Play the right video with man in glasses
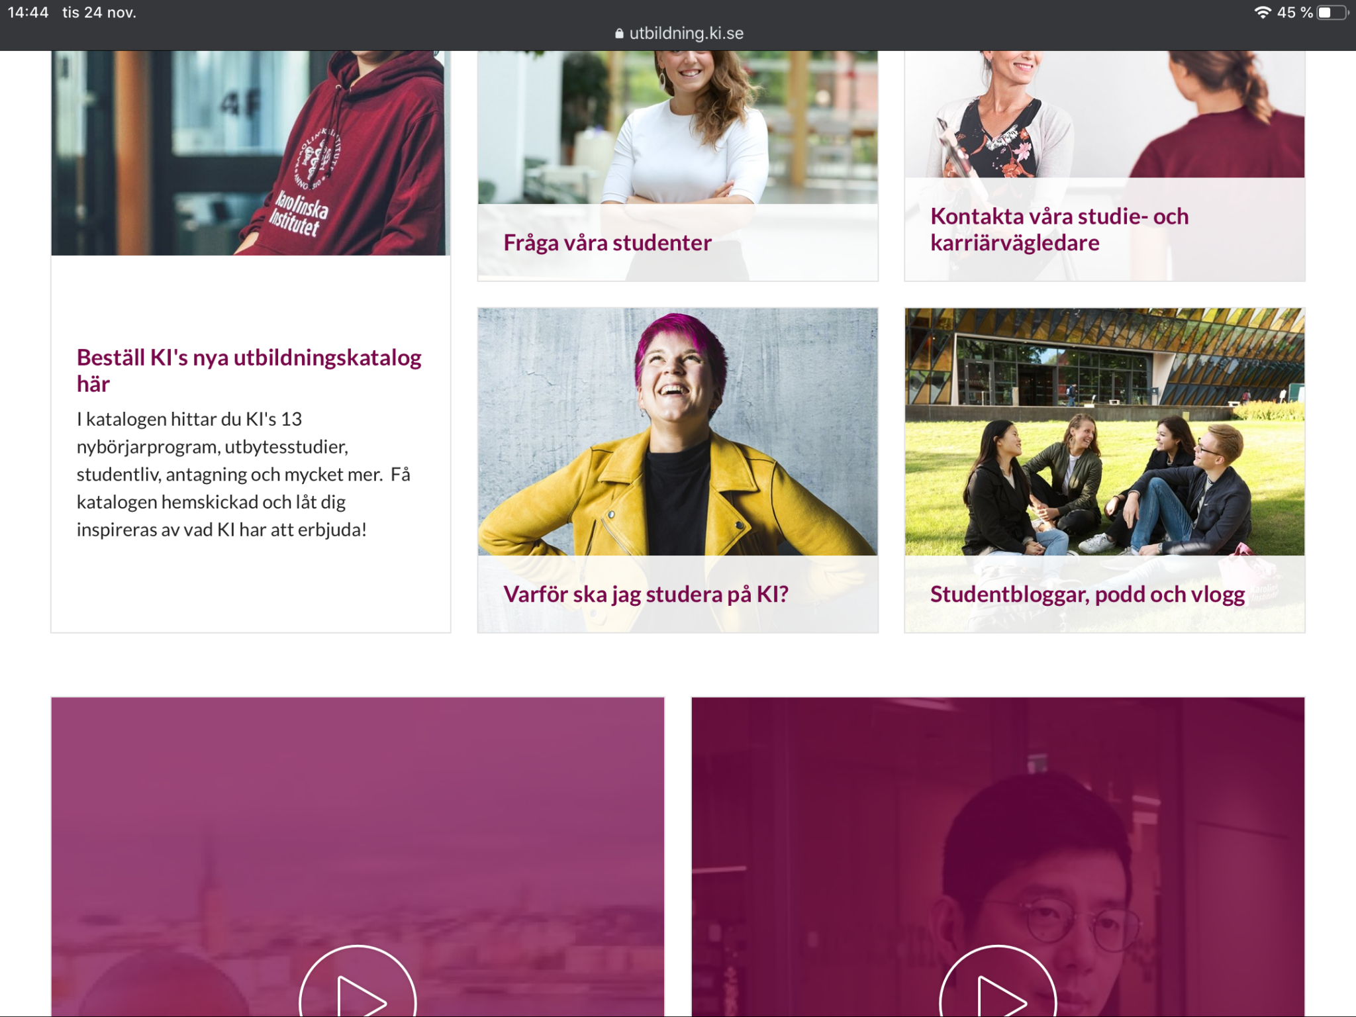Image resolution: width=1356 pixels, height=1017 pixels. pyautogui.click(x=998, y=983)
